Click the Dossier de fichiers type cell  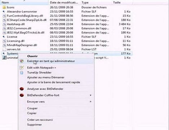94,8
